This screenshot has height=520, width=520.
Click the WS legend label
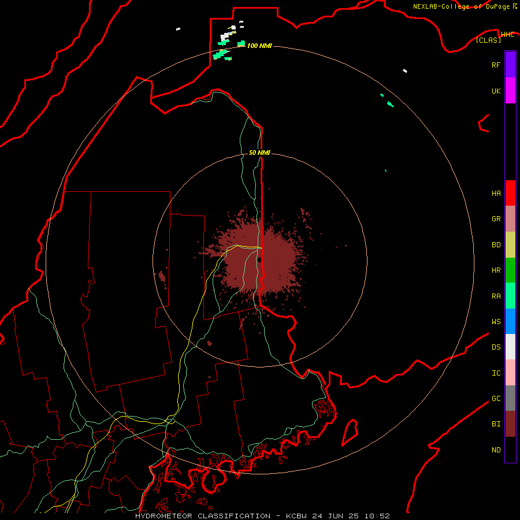click(x=496, y=321)
